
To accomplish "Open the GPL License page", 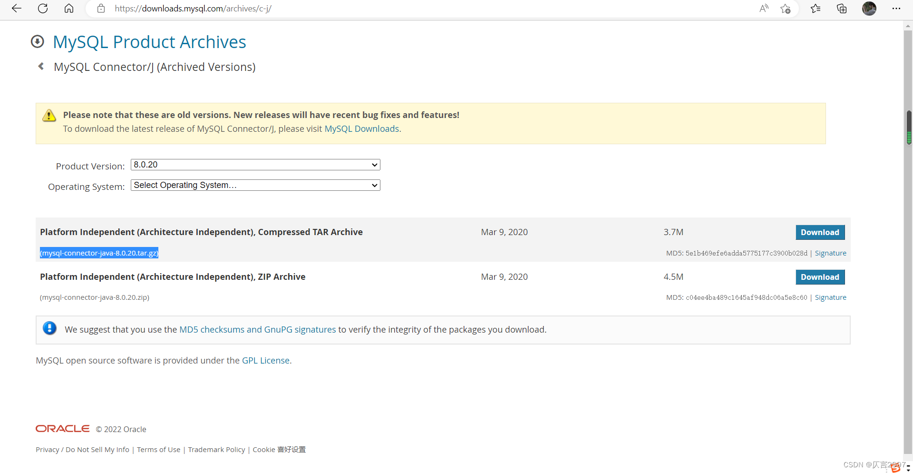I will (265, 360).
